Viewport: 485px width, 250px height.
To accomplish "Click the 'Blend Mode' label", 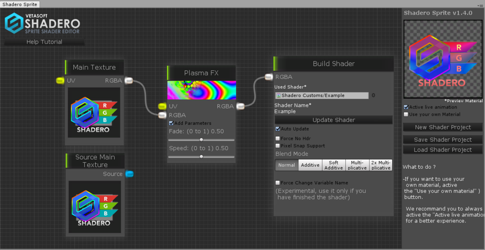I will click(292, 154).
